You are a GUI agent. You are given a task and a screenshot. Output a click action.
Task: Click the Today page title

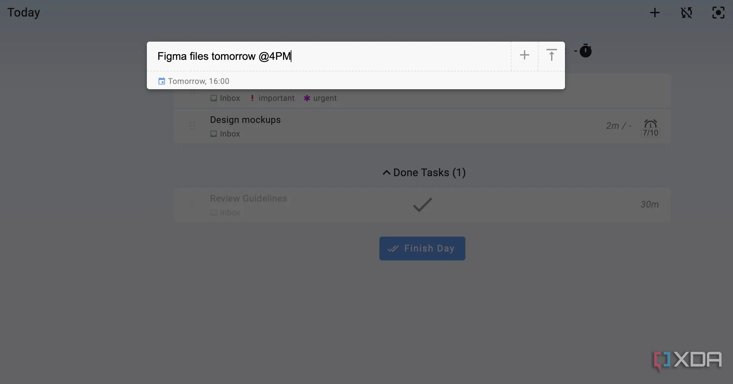tap(23, 13)
